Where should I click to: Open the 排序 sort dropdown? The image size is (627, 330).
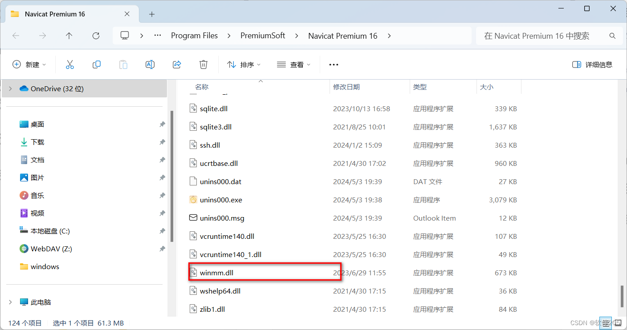(244, 64)
